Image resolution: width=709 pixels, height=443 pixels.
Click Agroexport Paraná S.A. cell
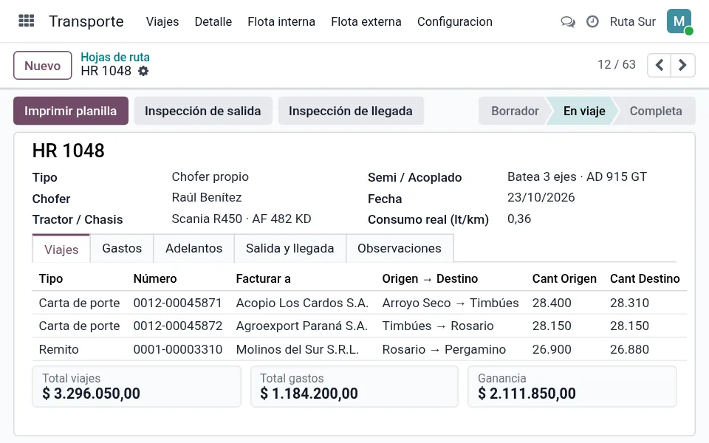click(301, 326)
